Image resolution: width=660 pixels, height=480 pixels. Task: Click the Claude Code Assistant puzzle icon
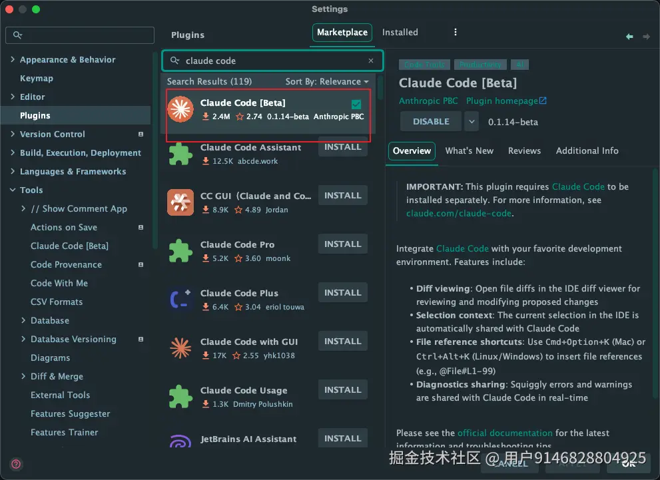[x=180, y=154]
